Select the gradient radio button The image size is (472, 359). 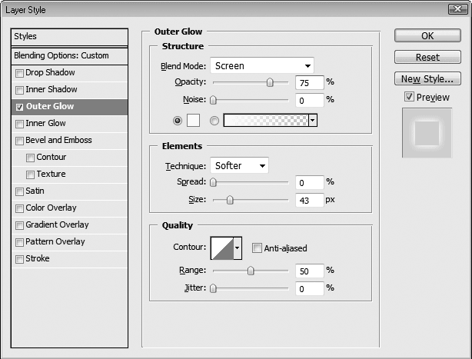coord(214,121)
